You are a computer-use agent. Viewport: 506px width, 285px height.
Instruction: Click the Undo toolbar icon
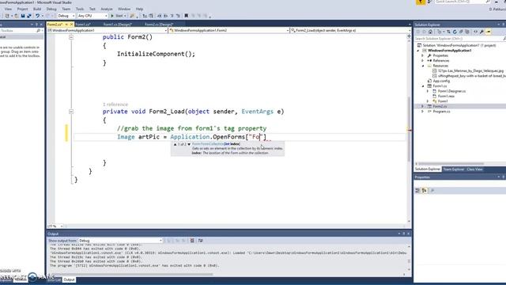[37, 16]
